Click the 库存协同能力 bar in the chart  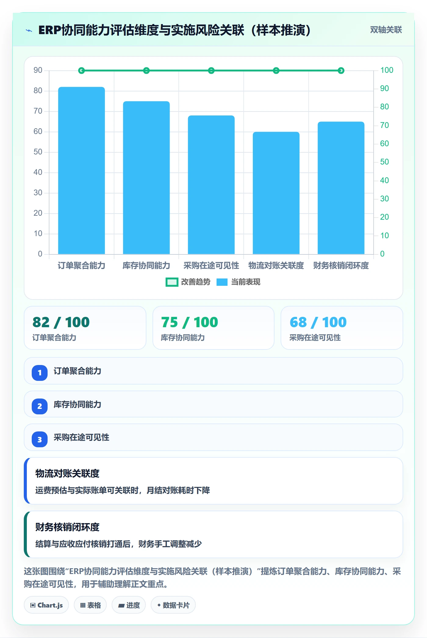(x=146, y=178)
